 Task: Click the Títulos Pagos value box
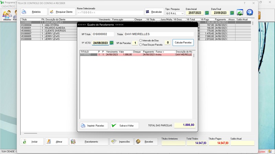pyautogui.click(x=219, y=143)
